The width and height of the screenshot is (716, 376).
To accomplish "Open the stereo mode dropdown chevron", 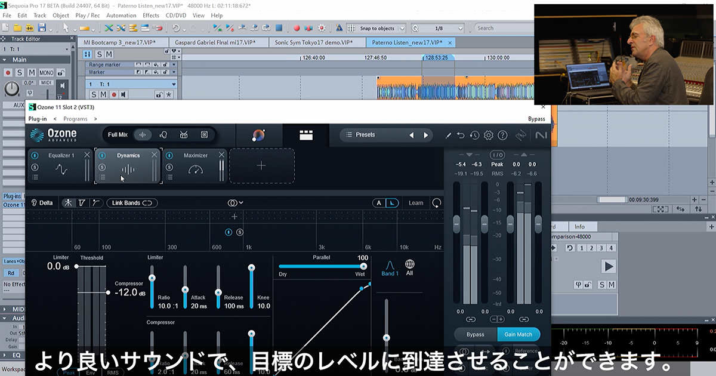I will point(241,203).
